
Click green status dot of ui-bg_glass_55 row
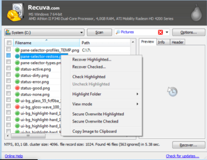point(17,101)
